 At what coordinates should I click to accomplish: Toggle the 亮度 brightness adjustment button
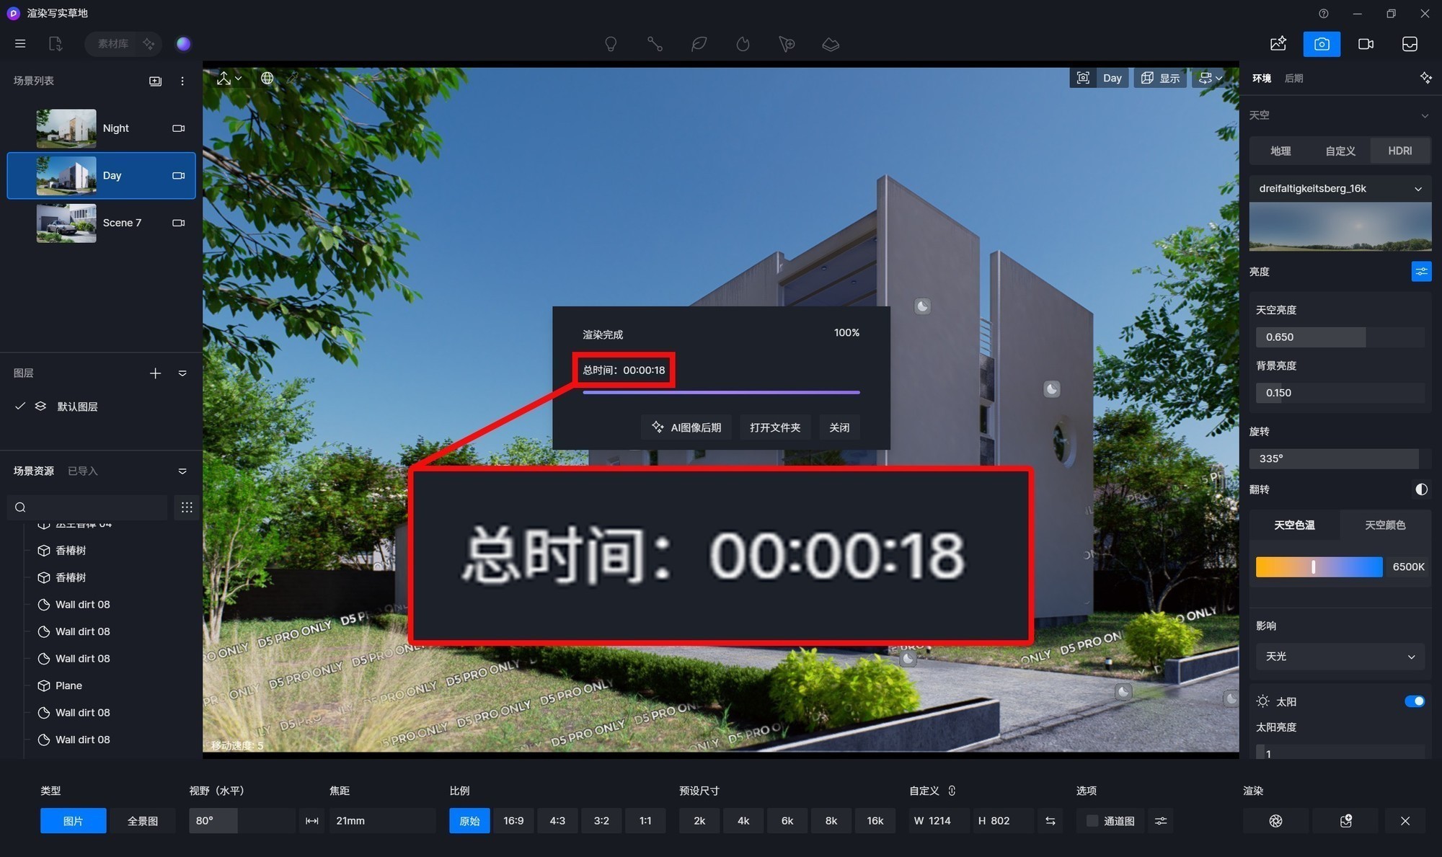point(1421,271)
